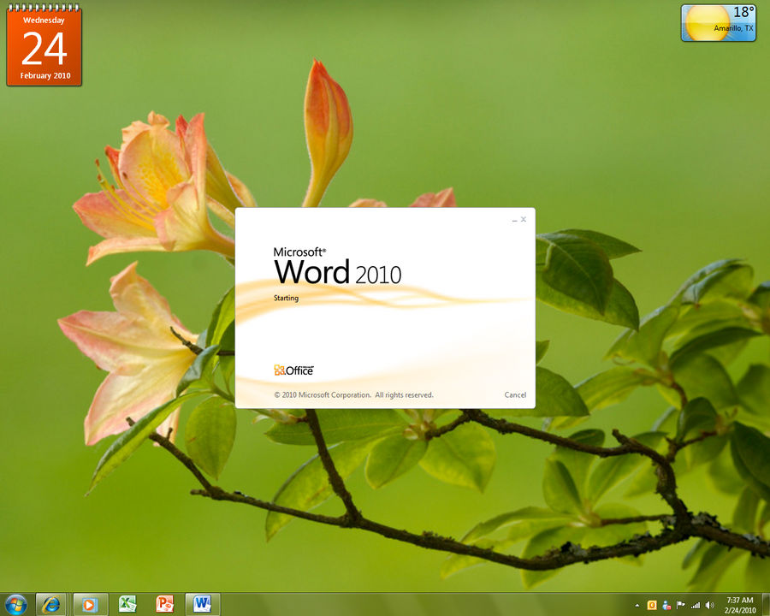The width and height of the screenshot is (770, 616).
Task: Open the volume speaker tray icon
Action: point(709,605)
